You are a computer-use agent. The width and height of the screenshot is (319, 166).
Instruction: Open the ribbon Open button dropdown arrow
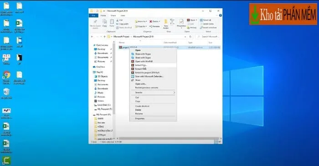point(196,20)
